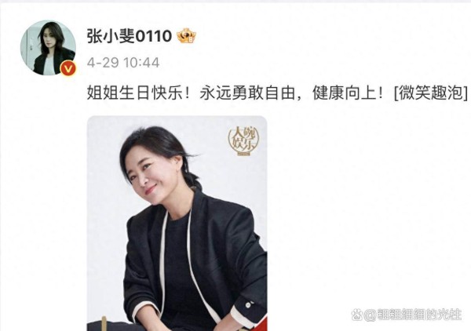
Task: Open the username 张小斐0110 link
Action: [x=130, y=36]
